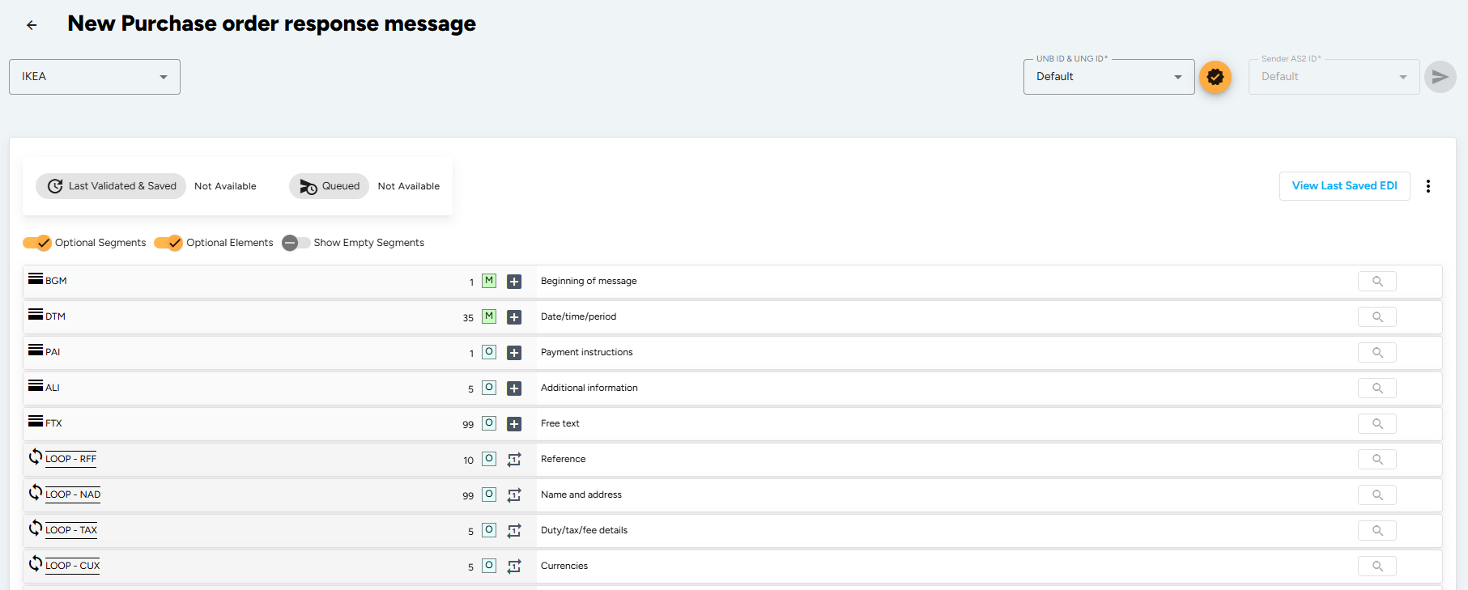
Task: Open the LOOP - RFF link
Action: (x=70, y=459)
